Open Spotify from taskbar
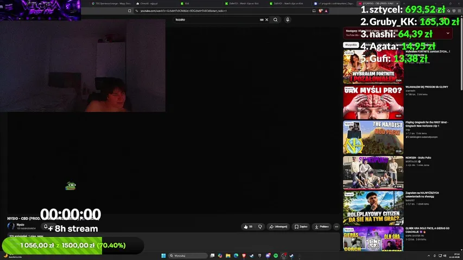Screen dimensions: 463x260 (x=276, y=256)
